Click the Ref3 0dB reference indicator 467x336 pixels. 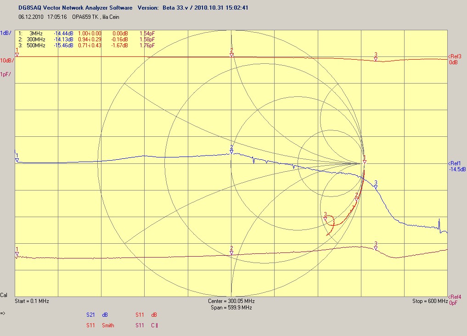coord(455,59)
